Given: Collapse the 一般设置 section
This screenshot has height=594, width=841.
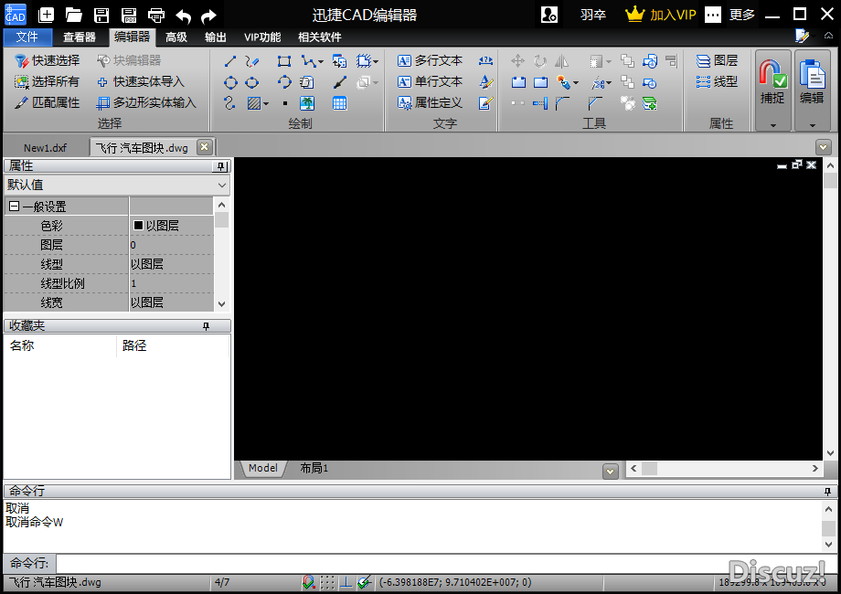Looking at the screenshot, I should (14, 207).
